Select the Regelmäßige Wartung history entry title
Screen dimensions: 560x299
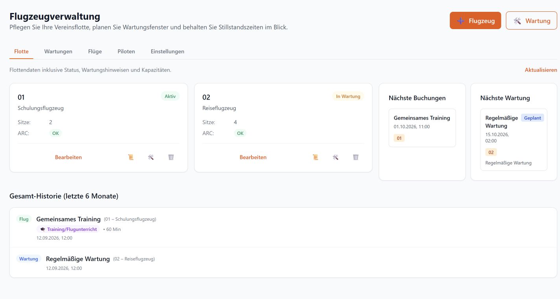coord(78,259)
